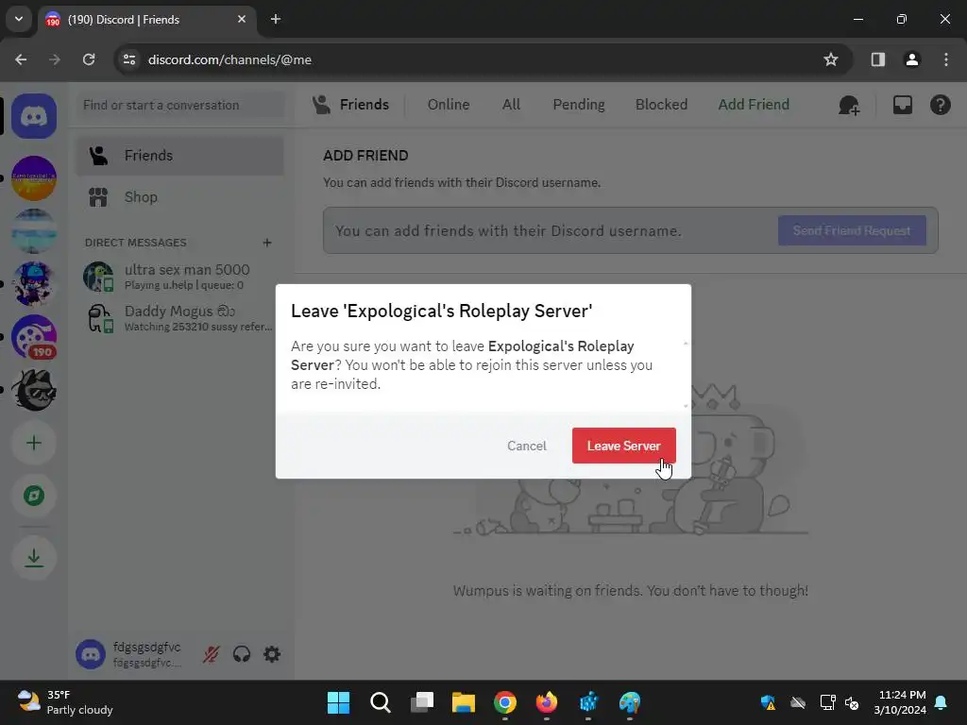Open the Windows Start menu

[x=338, y=702]
